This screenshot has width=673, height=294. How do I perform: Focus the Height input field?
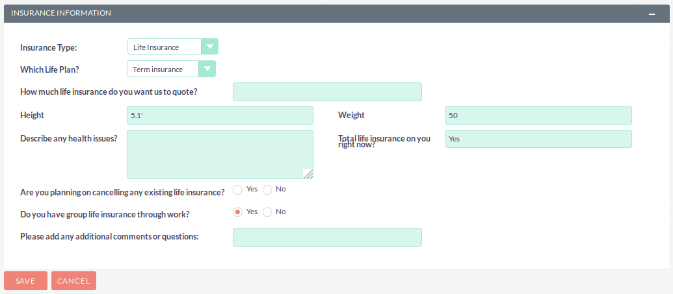[220, 116]
